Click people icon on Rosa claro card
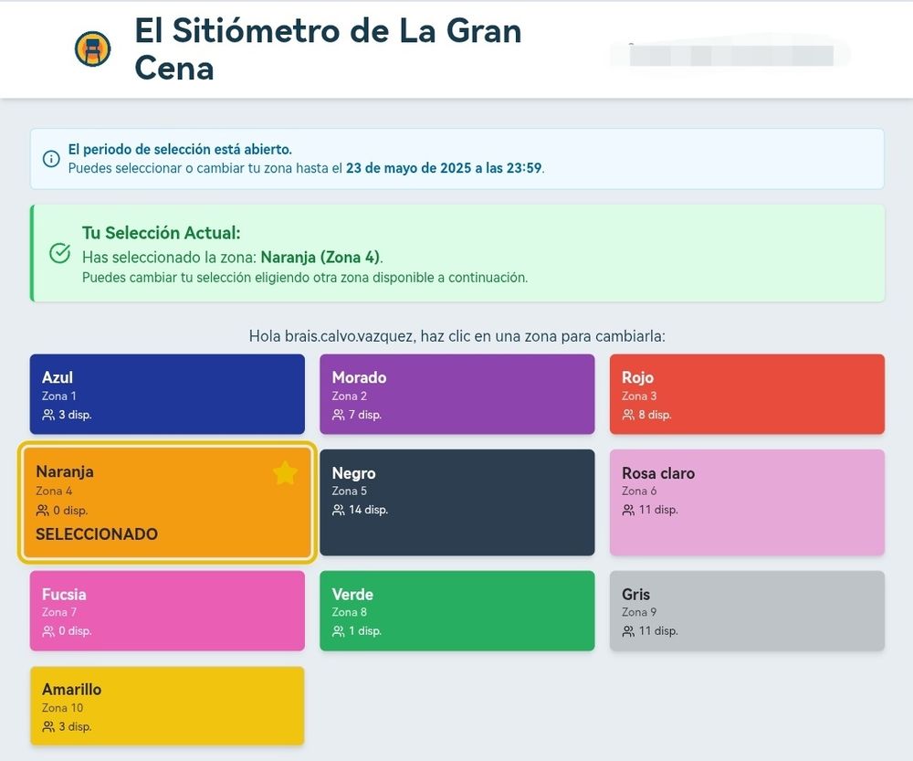 point(628,510)
